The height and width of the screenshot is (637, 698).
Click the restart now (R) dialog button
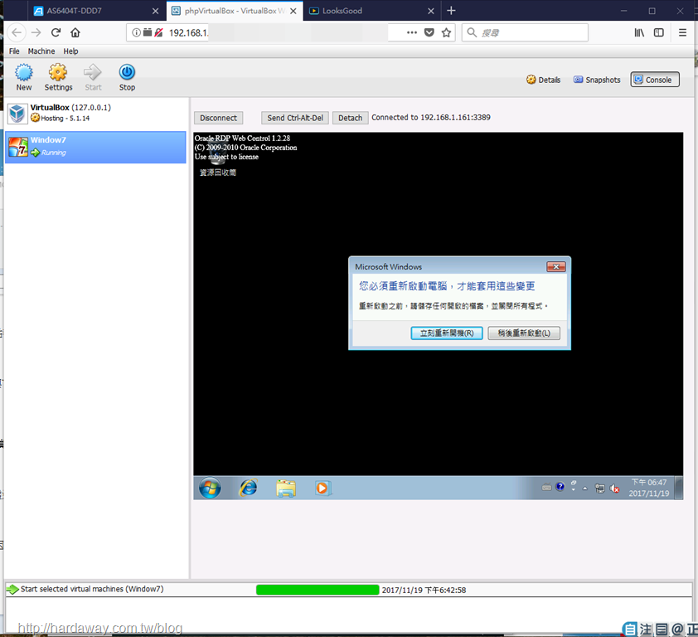point(447,333)
